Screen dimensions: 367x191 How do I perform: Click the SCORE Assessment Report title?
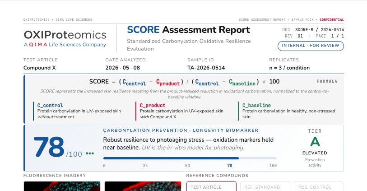188,30
